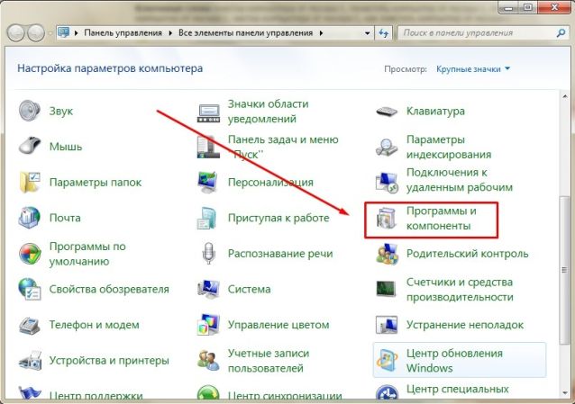Expand the address bar history dropdown arrow

click(x=367, y=33)
